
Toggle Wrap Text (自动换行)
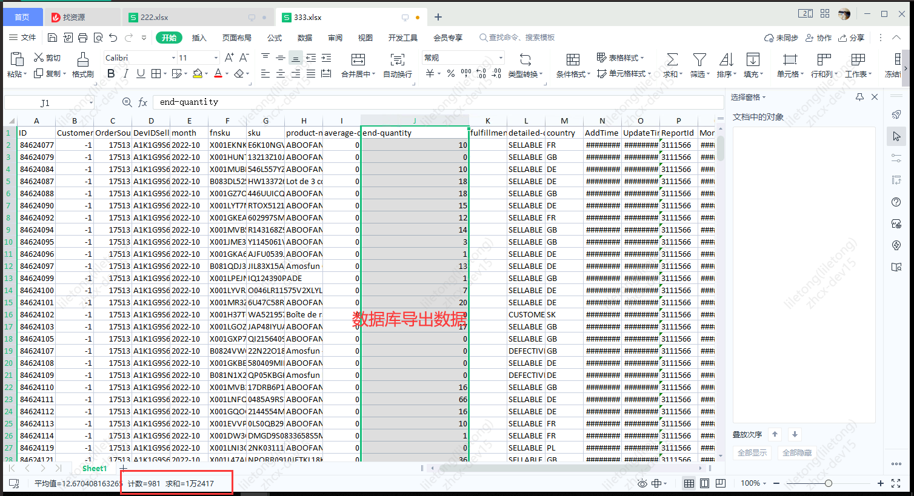point(398,65)
